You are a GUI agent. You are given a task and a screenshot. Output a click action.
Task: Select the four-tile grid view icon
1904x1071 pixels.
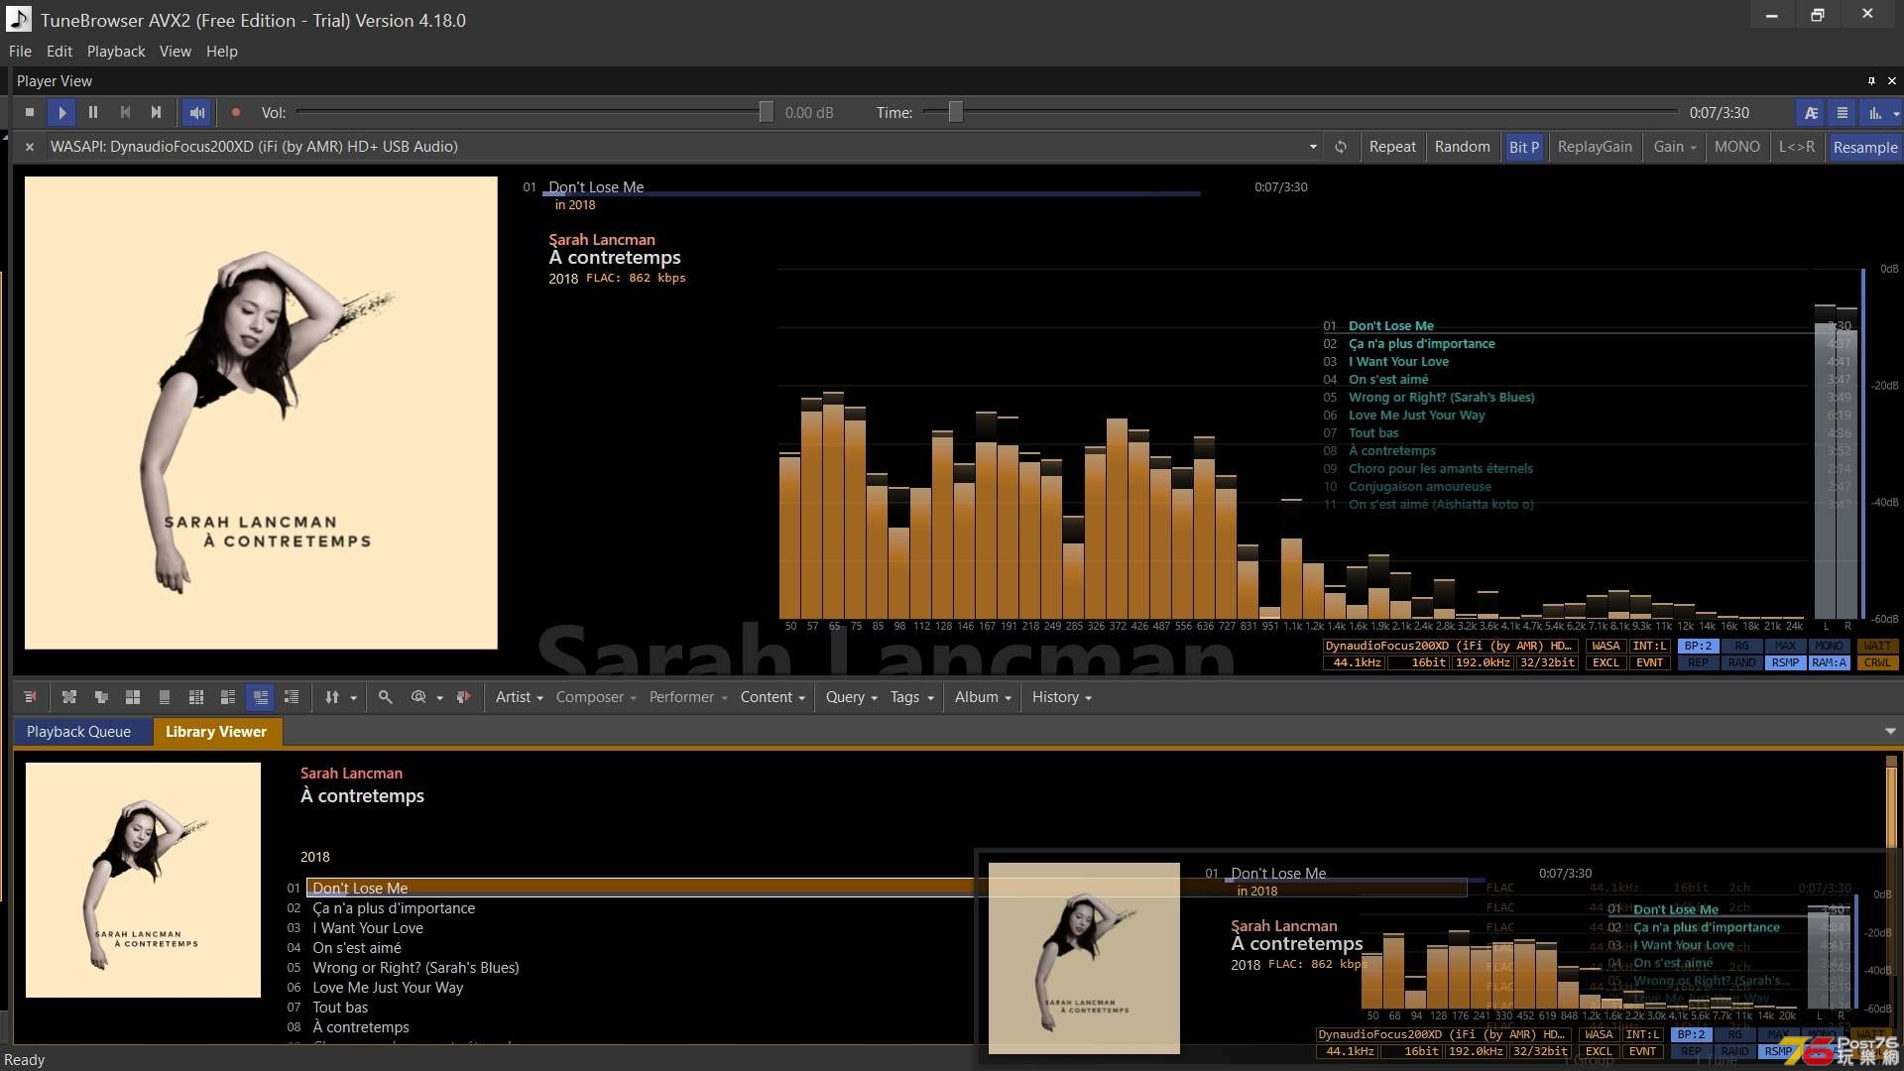pyautogui.click(x=132, y=697)
